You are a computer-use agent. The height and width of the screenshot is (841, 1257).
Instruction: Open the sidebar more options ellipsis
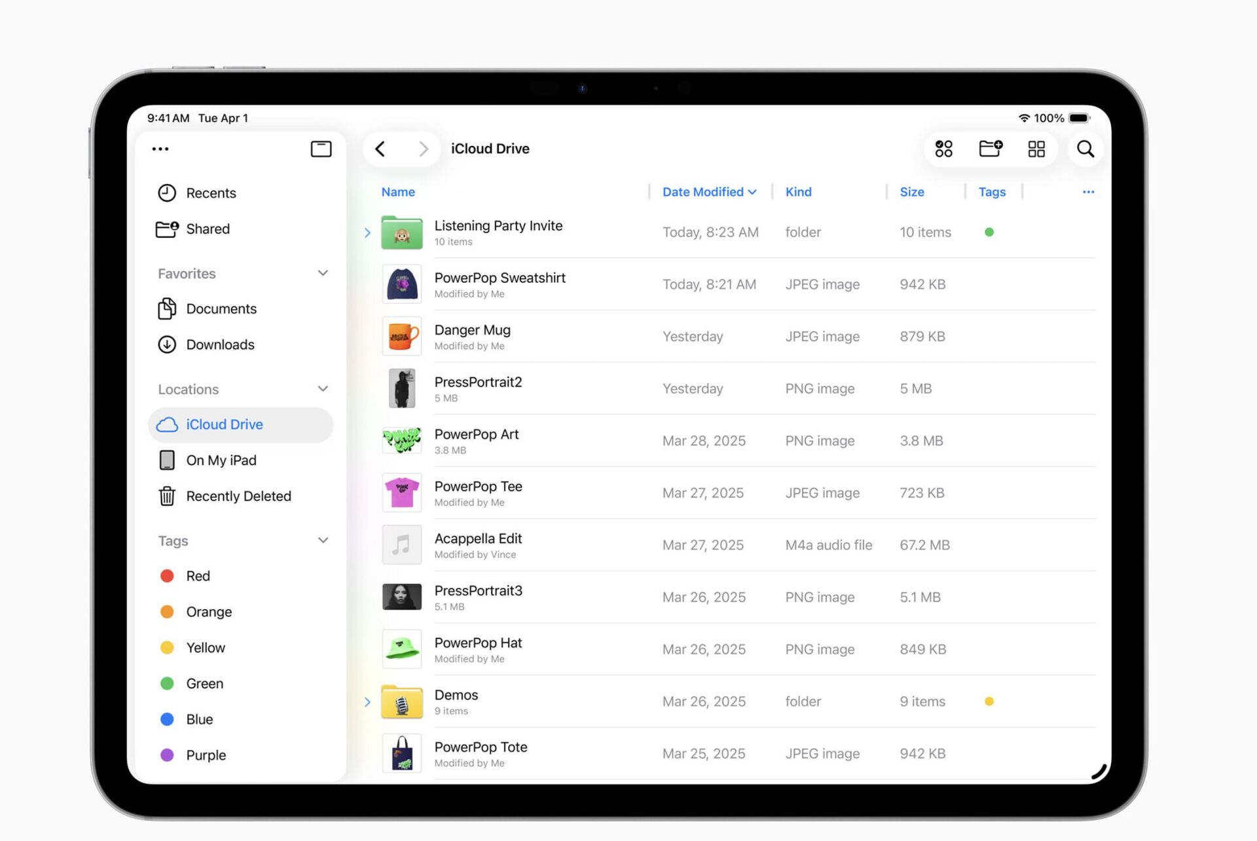point(160,149)
